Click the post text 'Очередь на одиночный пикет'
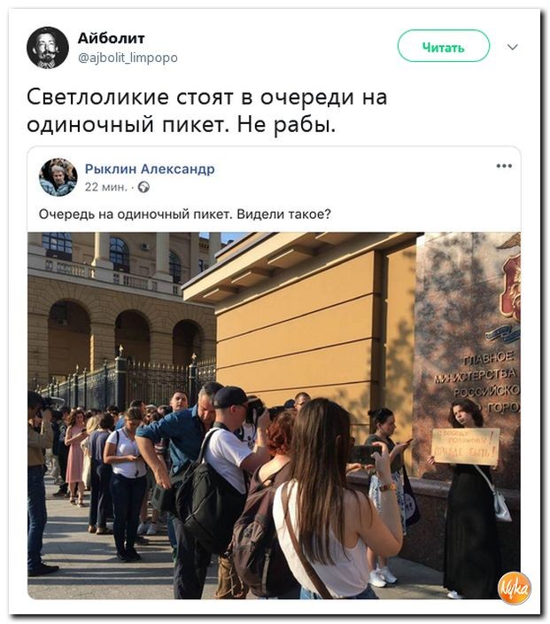 [135, 214]
